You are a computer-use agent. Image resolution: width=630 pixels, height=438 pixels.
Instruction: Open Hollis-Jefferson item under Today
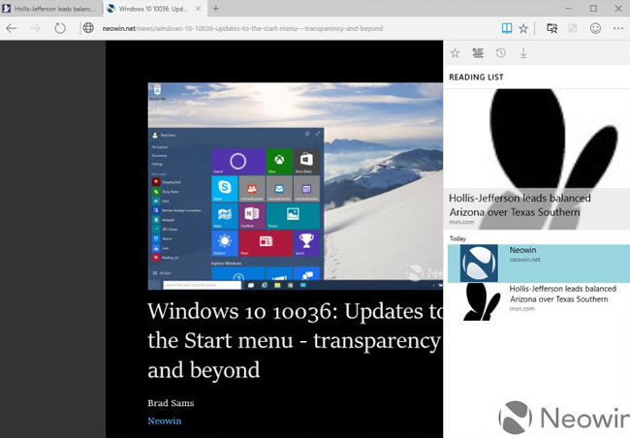539,301
